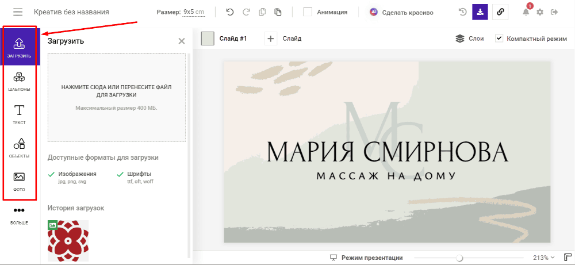Open the Фото sidebar section
Image resolution: width=575 pixels, height=265 pixels.
[19, 182]
